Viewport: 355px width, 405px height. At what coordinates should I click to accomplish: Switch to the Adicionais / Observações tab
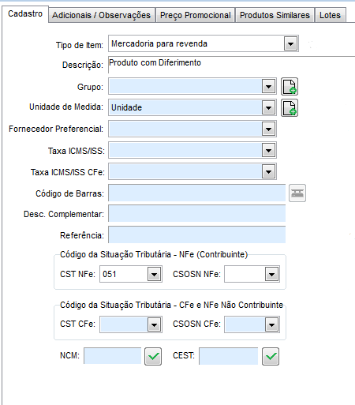(x=101, y=15)
